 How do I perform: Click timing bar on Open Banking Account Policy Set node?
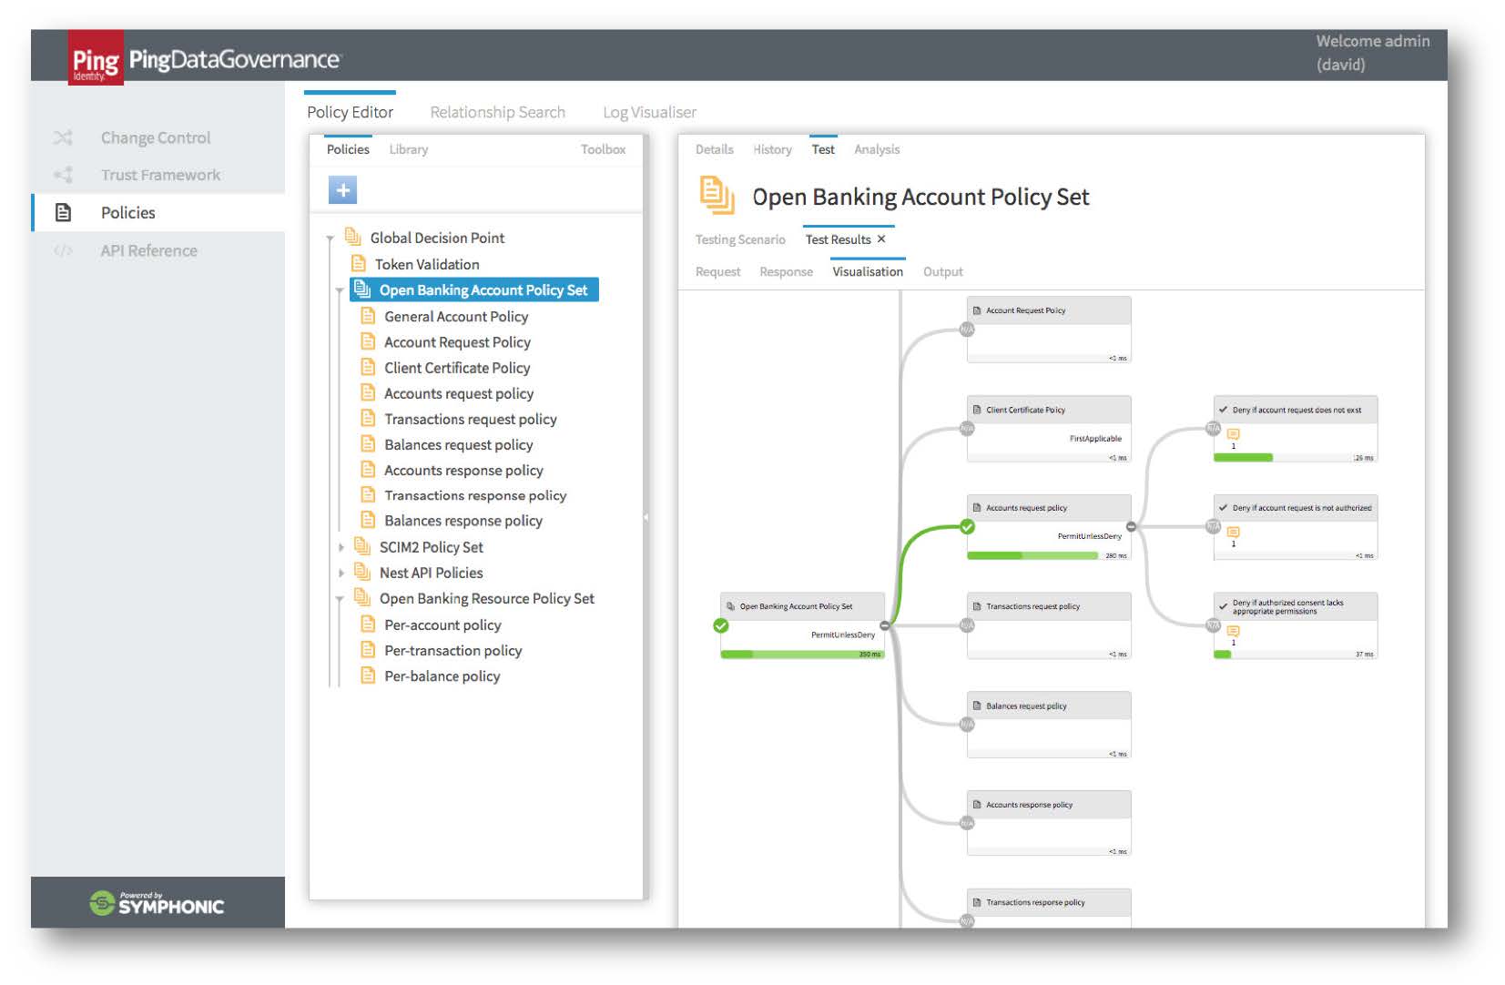801,654
